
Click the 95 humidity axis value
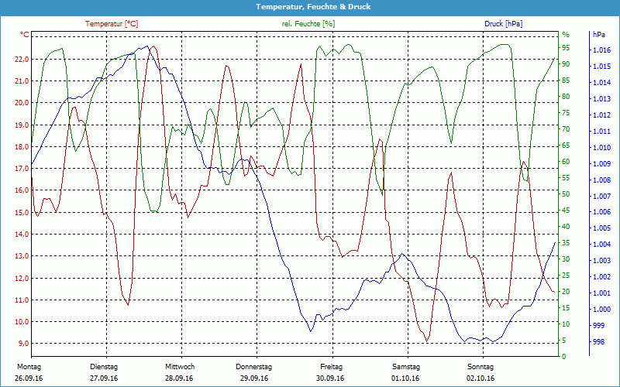click(x=566, y=48)
